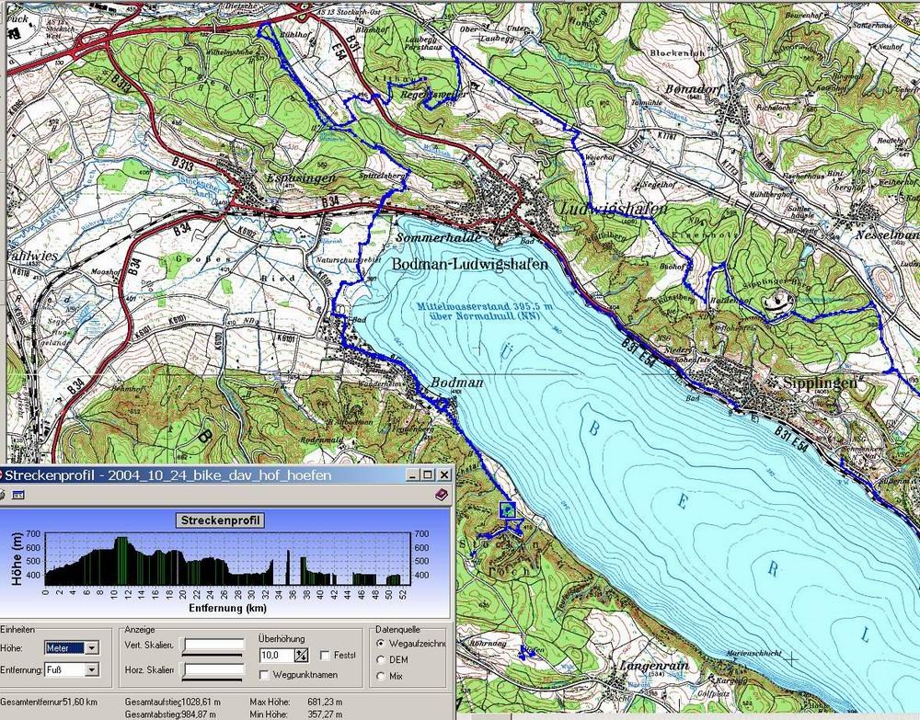Maximize the Streckenprofil window

coord(428,474)
